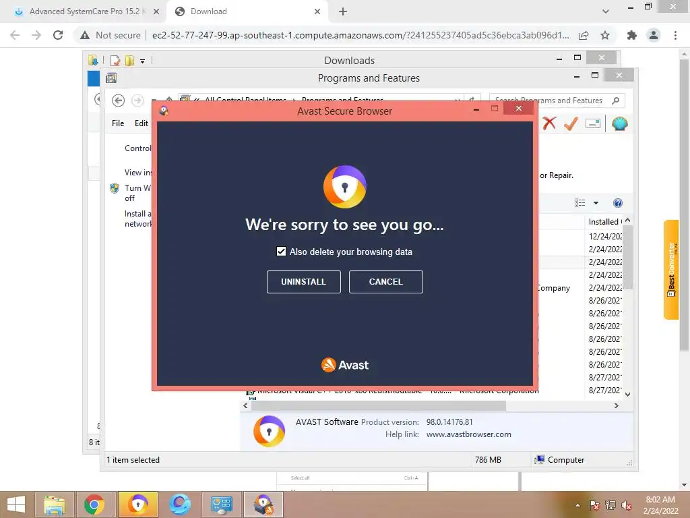Viewport: 690px width, 518px height.
Task: Open Best Converter side tab
Action: 672,270
